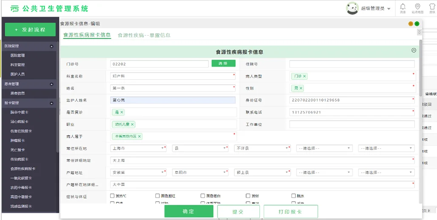Click the panda user avatar
The height and width of the screenshot is (220, 437).
352,8
